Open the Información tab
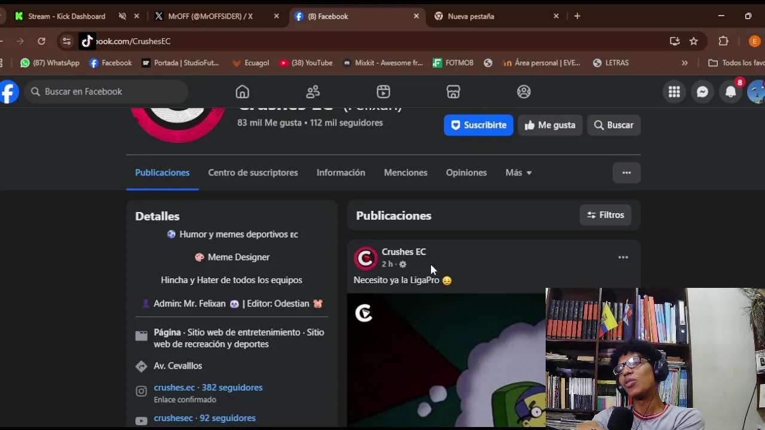Viewport: 765px width, 430px height. (341, 173)
